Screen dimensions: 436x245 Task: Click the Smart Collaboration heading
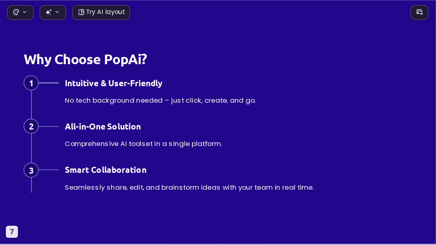(x=105, y=170)
